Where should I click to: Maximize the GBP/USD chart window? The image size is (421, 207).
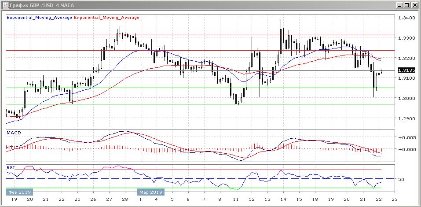point(406,5)
